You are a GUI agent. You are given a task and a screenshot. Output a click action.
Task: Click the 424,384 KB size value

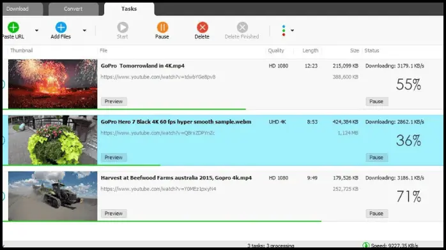(x=345, y=122)
